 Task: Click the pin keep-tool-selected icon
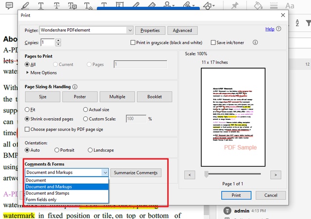tap(235, 5)
